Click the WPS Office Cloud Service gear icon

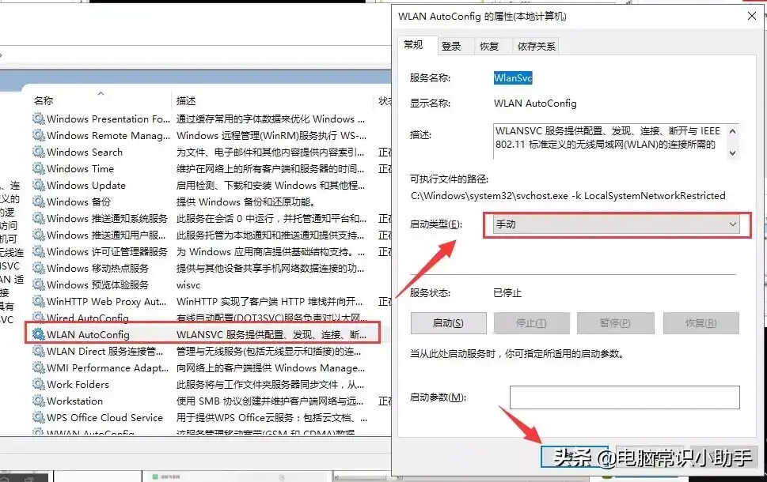click(38, 417)
